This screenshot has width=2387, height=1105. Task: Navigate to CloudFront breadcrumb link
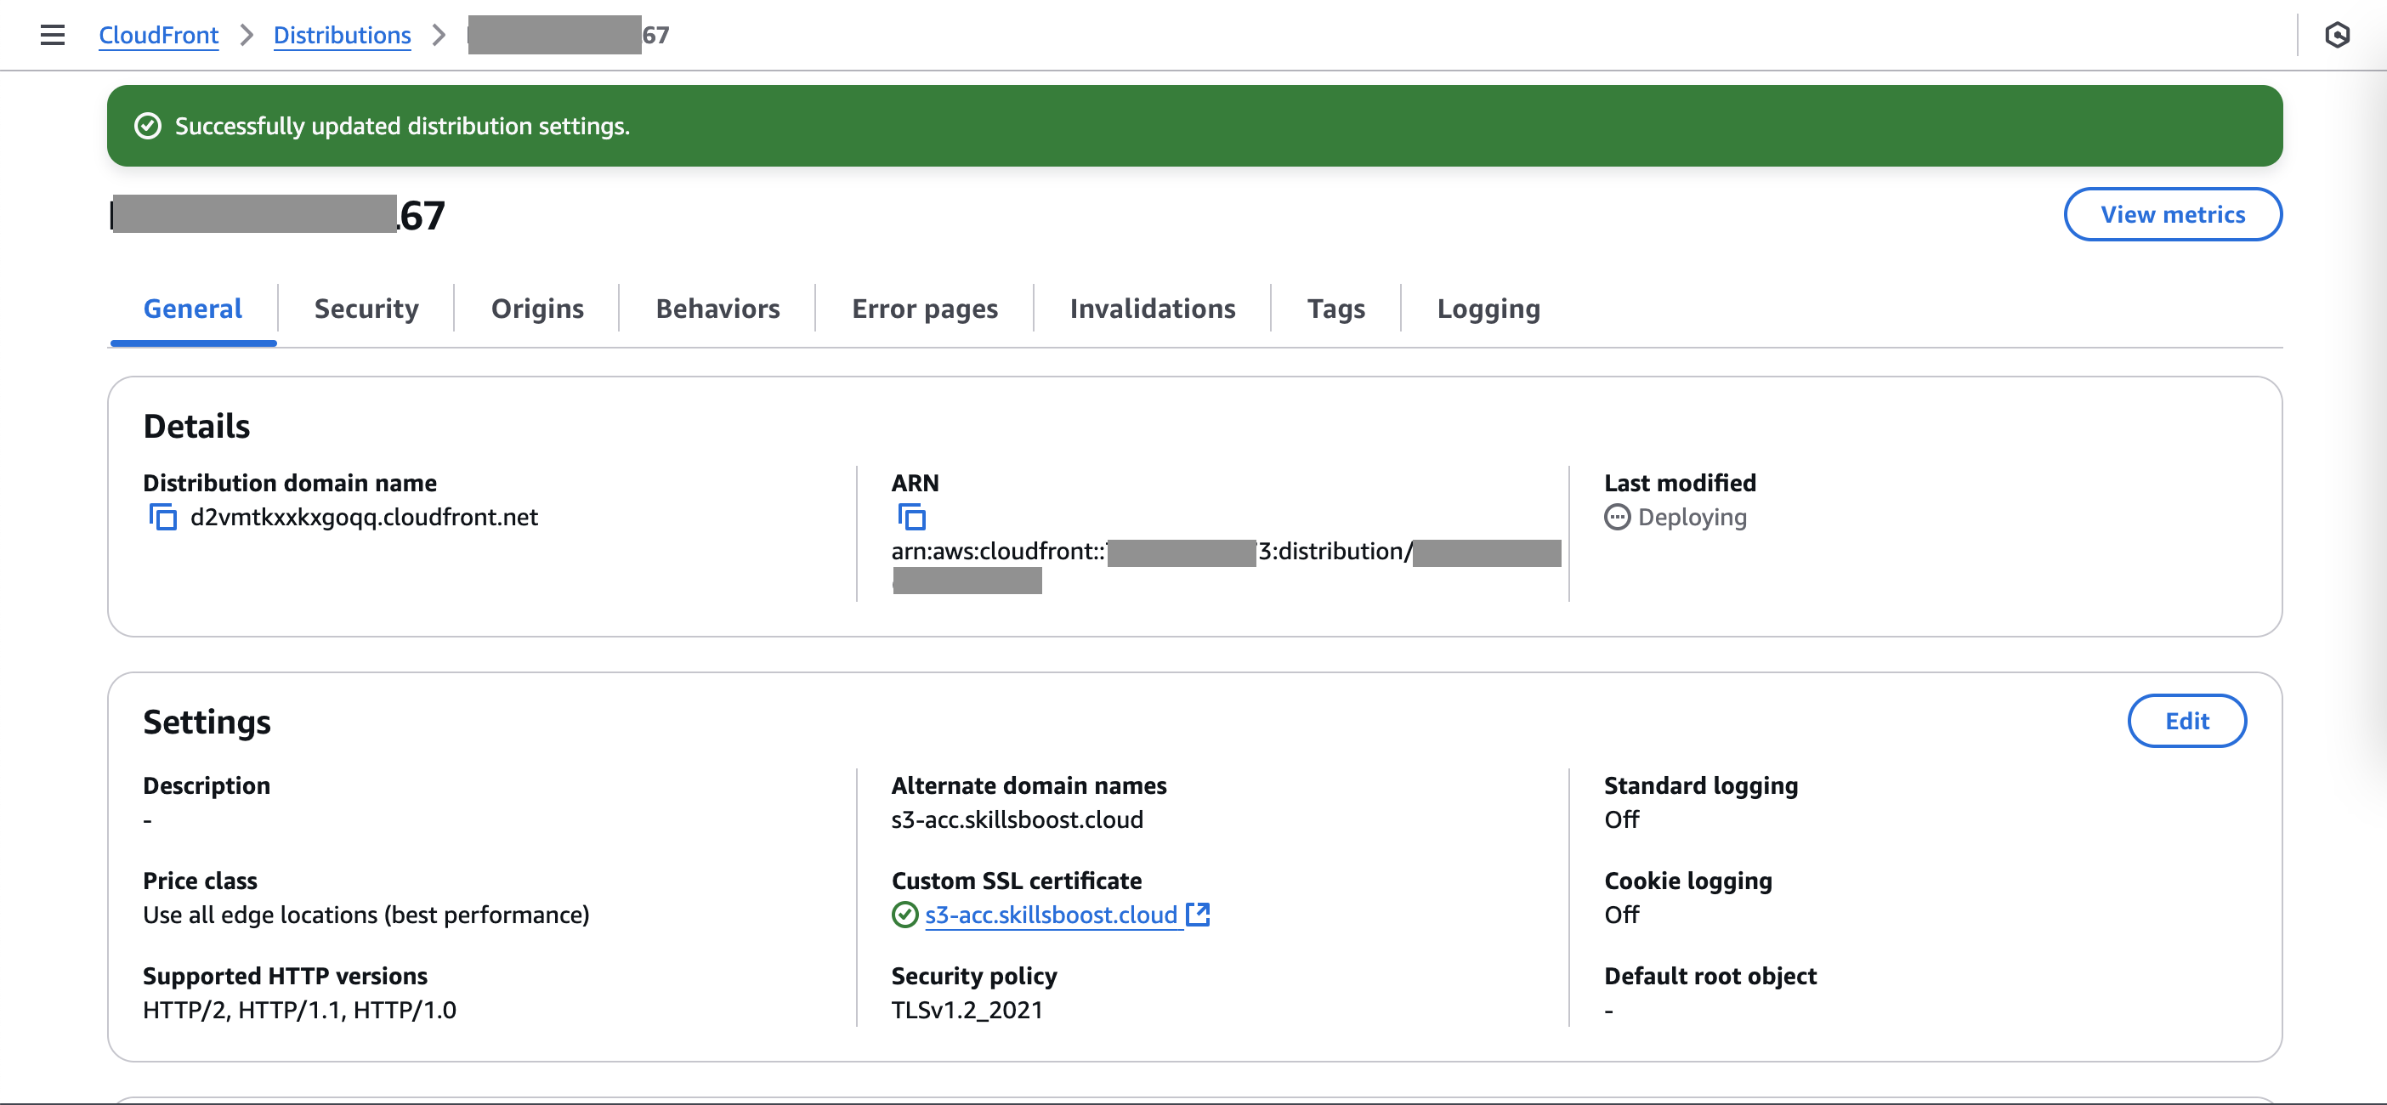tap(158, 35)
